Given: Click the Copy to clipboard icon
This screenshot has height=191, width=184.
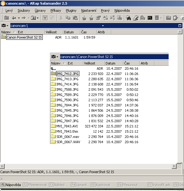Looking at the screenshot, I should [x=68, y=18].
